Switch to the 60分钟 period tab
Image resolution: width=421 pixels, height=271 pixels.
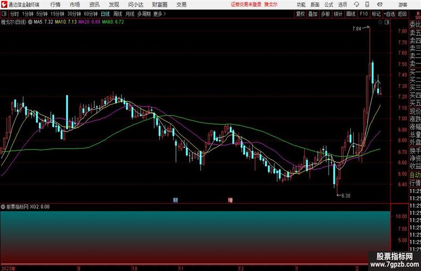[x=91, y=14]
